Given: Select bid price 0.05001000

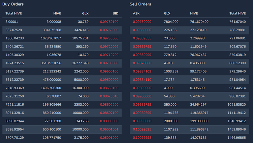Looking at the screenshot, I should (109, 137).
